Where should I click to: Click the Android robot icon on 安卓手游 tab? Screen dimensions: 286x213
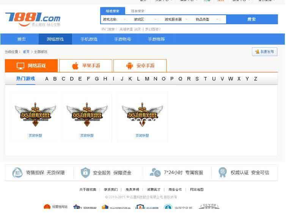pos(130,66)
